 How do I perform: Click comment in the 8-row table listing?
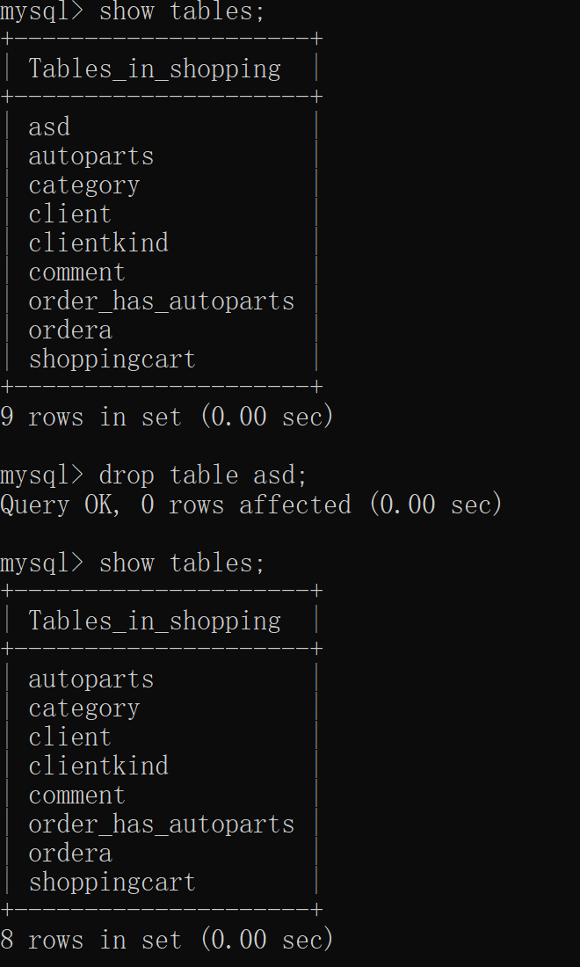point(77,795)
